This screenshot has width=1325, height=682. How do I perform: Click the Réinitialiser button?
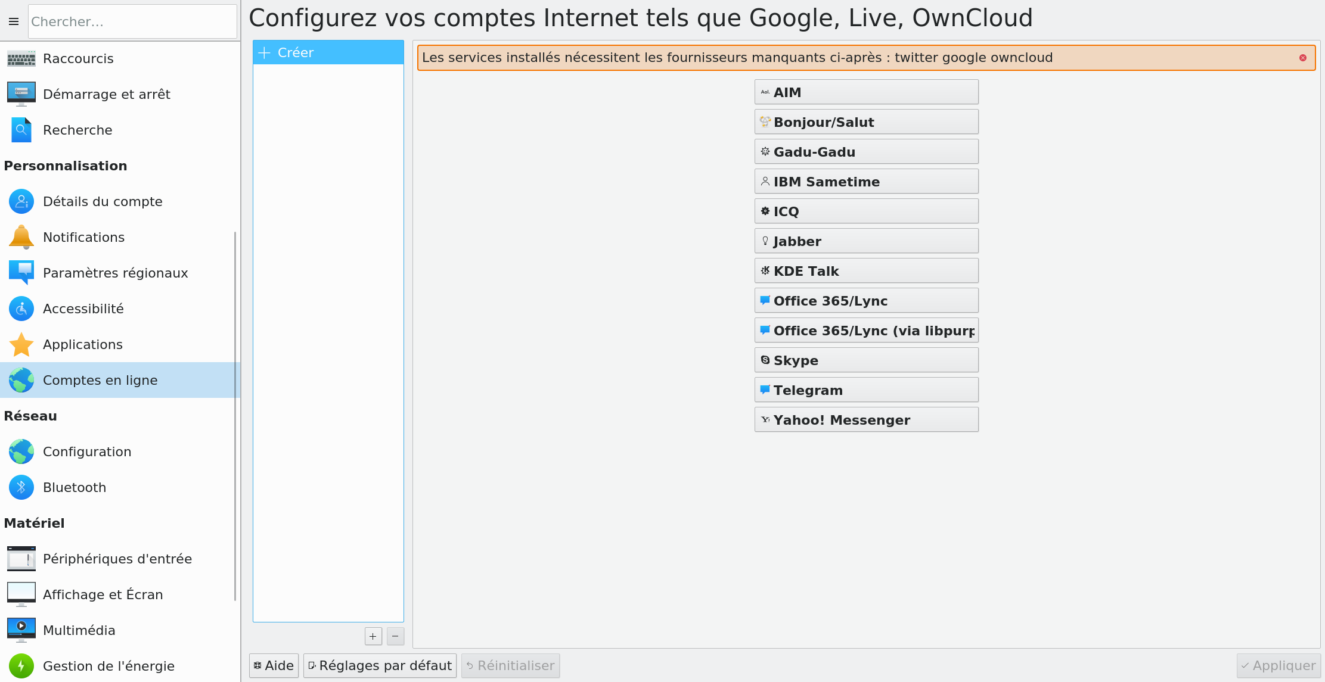coord(510,665)
